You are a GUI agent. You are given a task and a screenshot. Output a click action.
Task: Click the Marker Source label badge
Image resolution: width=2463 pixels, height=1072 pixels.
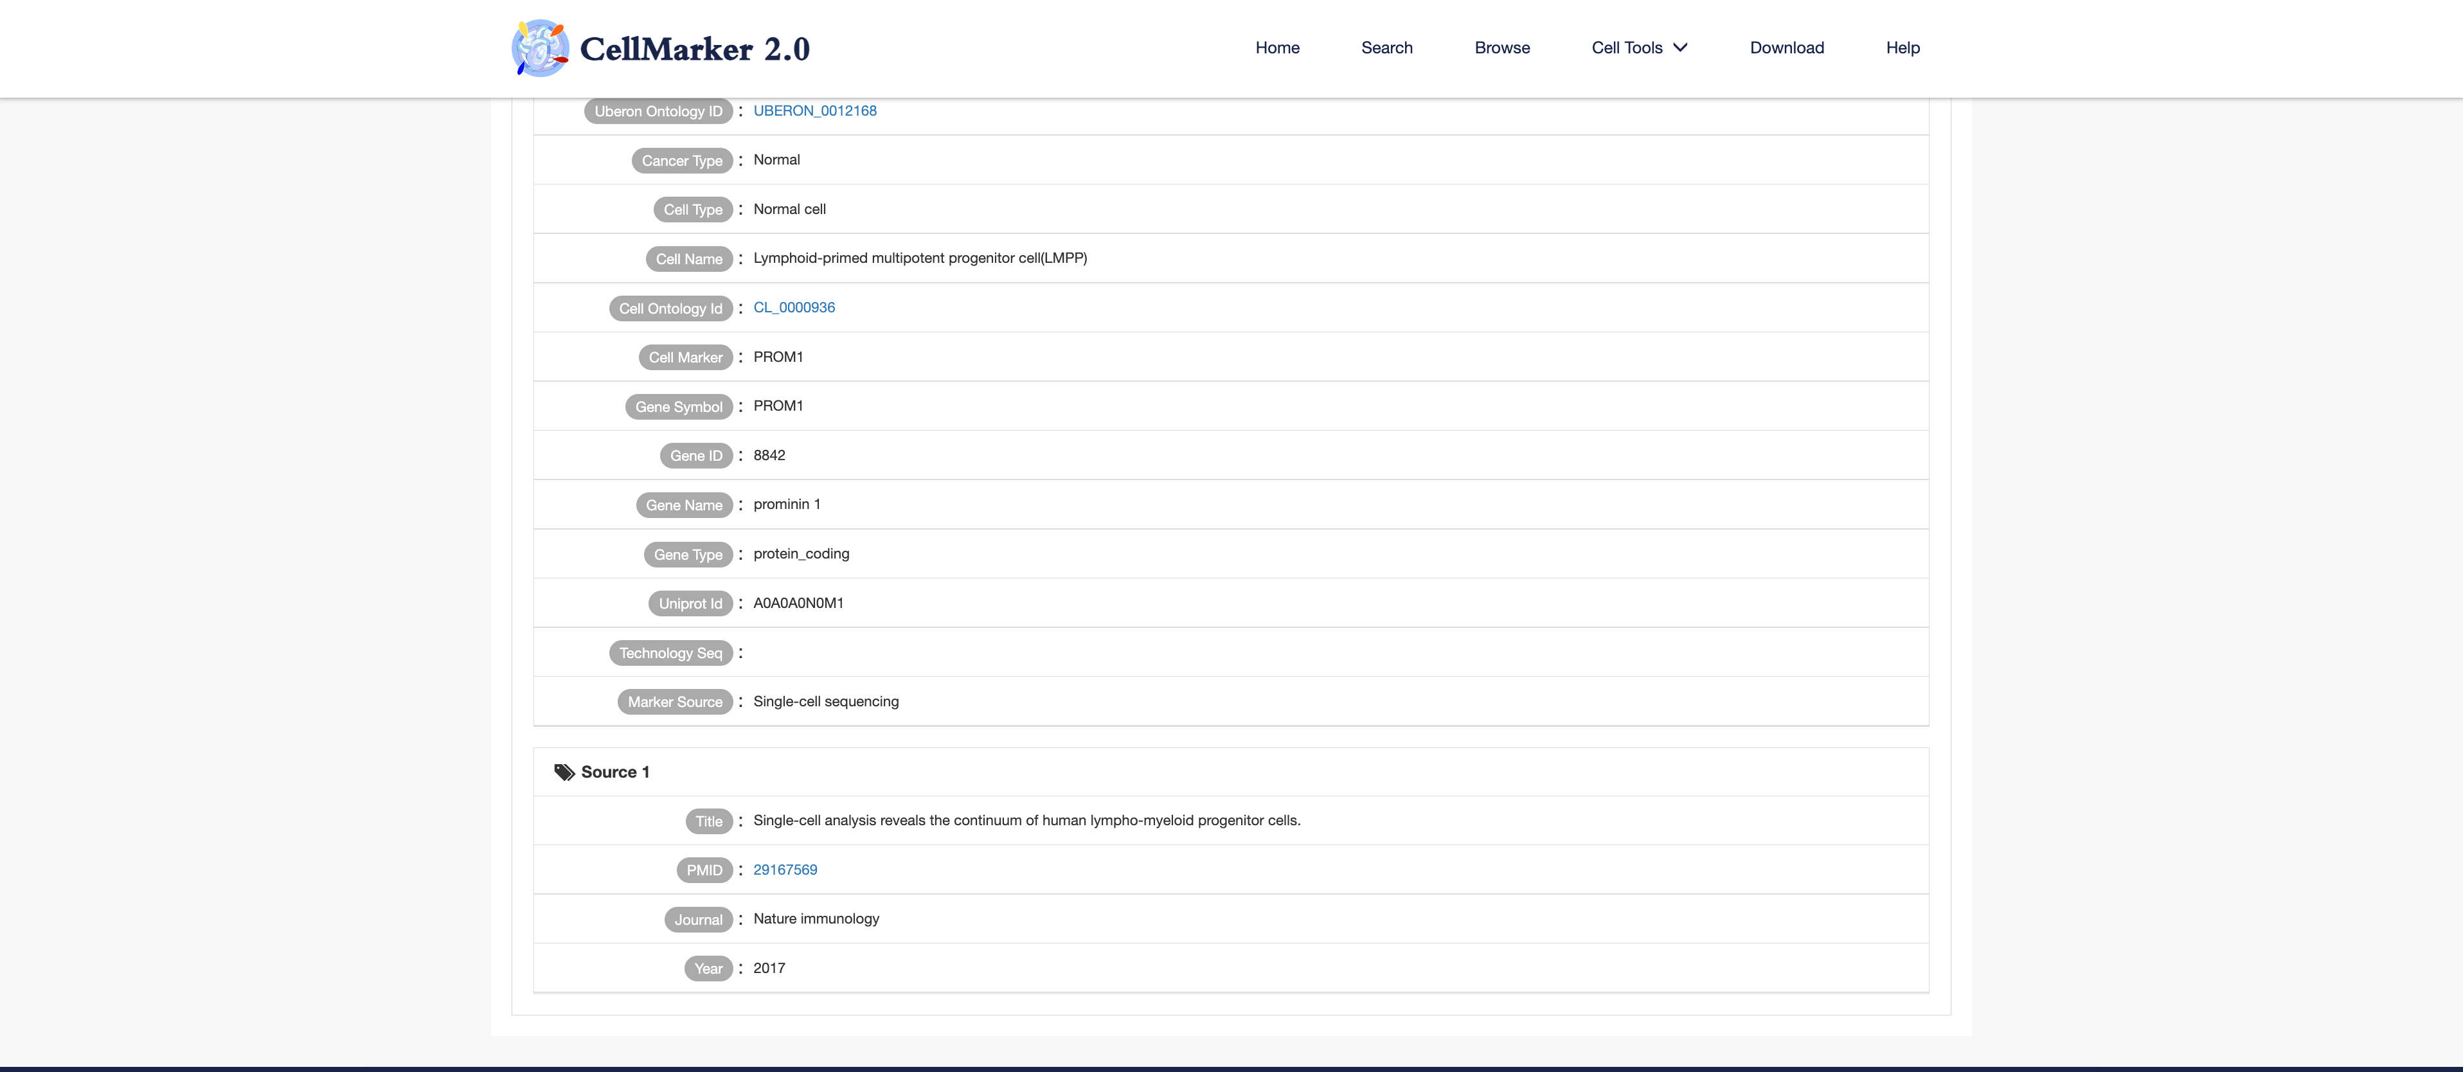click(674, 702)
